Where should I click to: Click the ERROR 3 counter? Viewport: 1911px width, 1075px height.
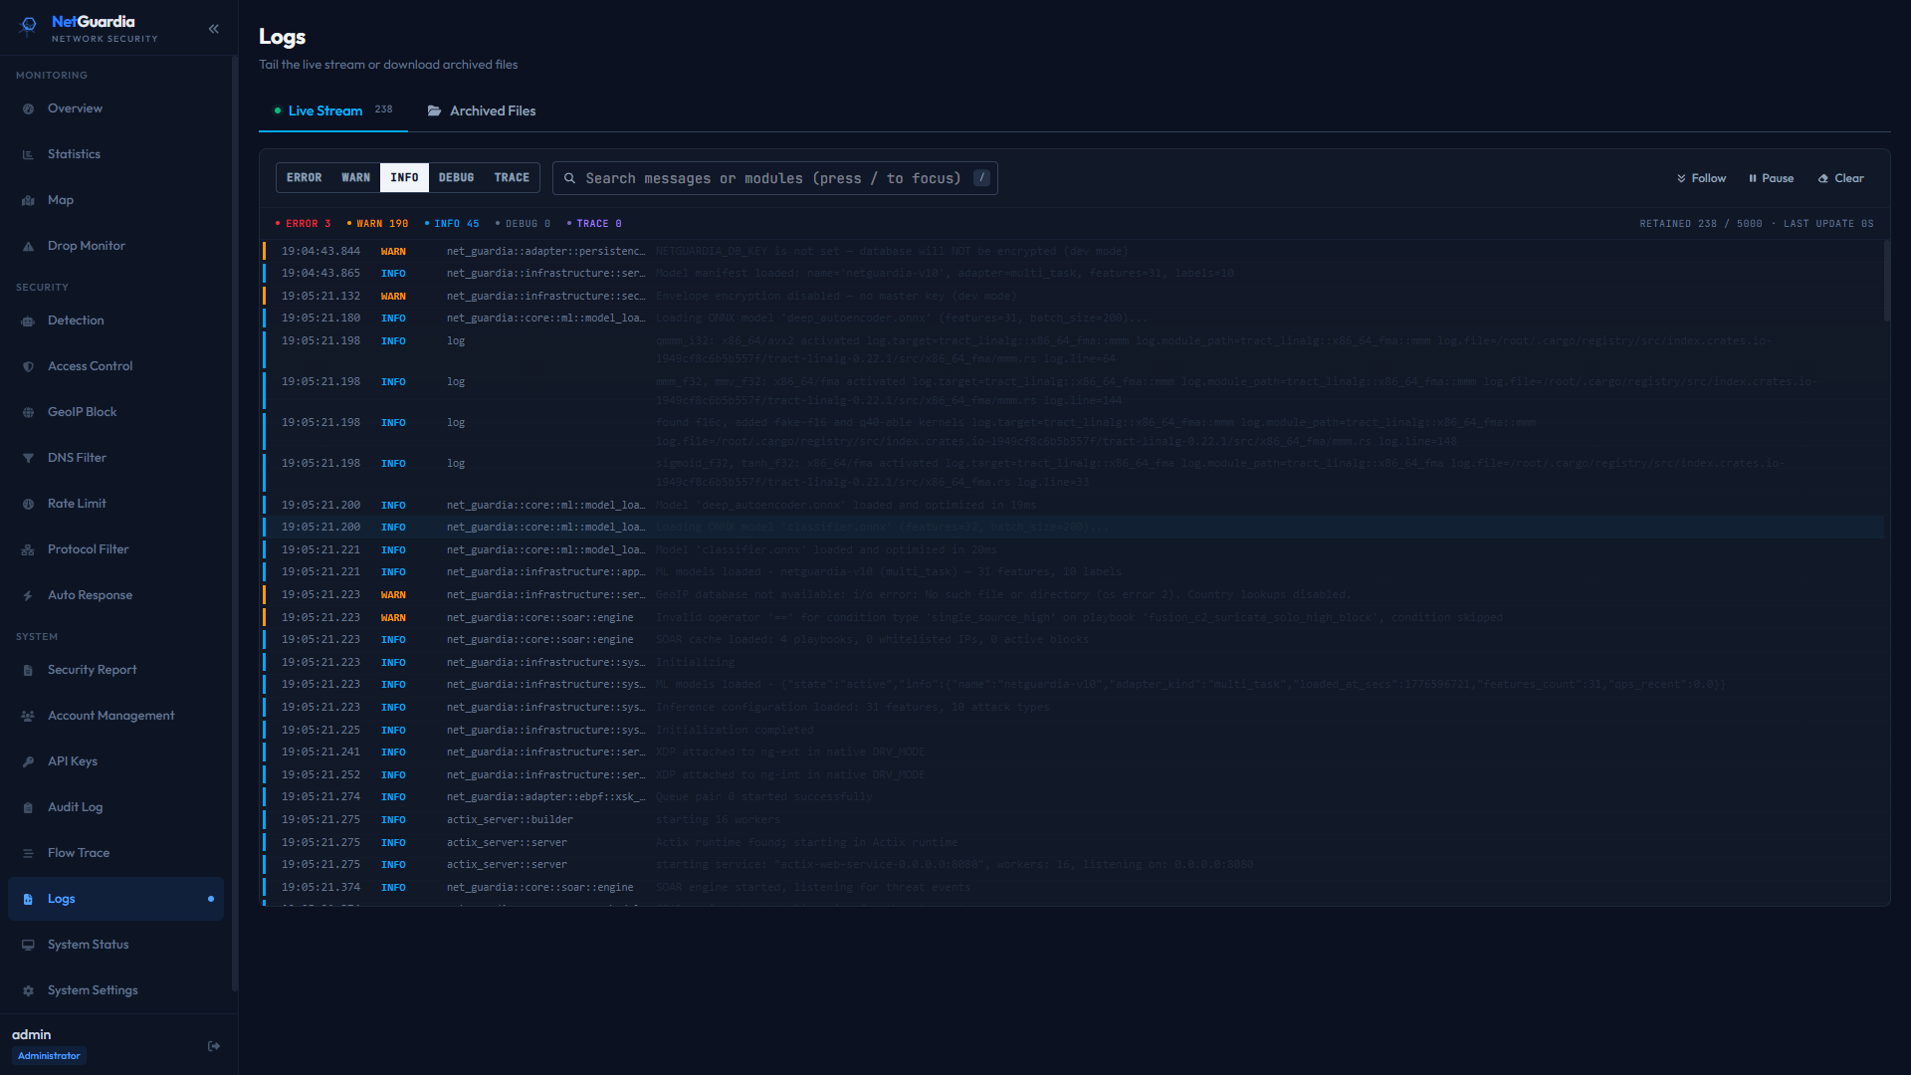click(x=303, y=224)
